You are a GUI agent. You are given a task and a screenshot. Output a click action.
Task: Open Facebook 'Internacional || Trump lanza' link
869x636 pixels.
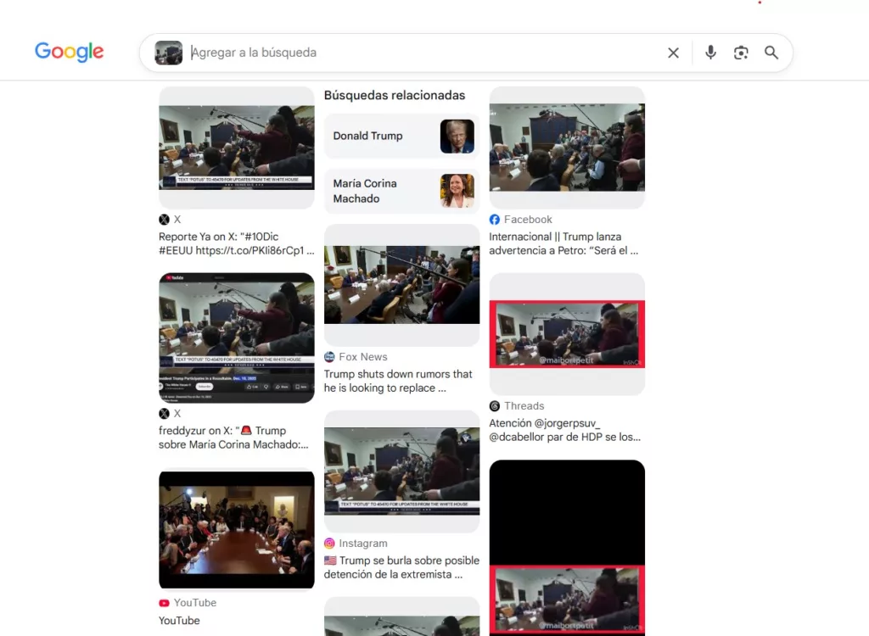[563, 243]
